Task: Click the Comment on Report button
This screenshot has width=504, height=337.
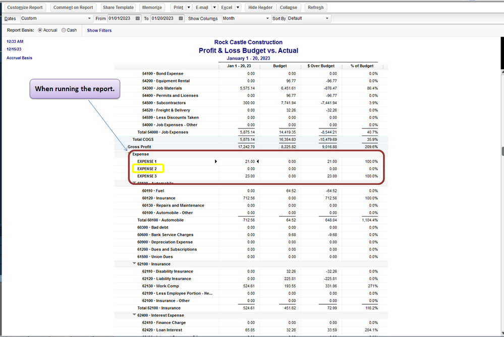Action: 73,8
